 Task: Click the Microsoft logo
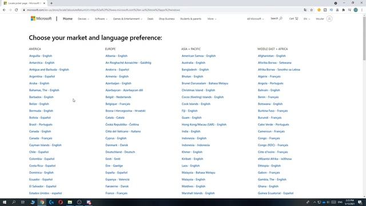coord(41,18)
